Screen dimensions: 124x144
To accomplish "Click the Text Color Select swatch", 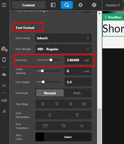I will click(x=64, y=137).
